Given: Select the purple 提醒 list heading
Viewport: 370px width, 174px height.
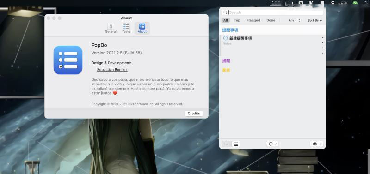Looking at the screenshot, I should [226, 61].
